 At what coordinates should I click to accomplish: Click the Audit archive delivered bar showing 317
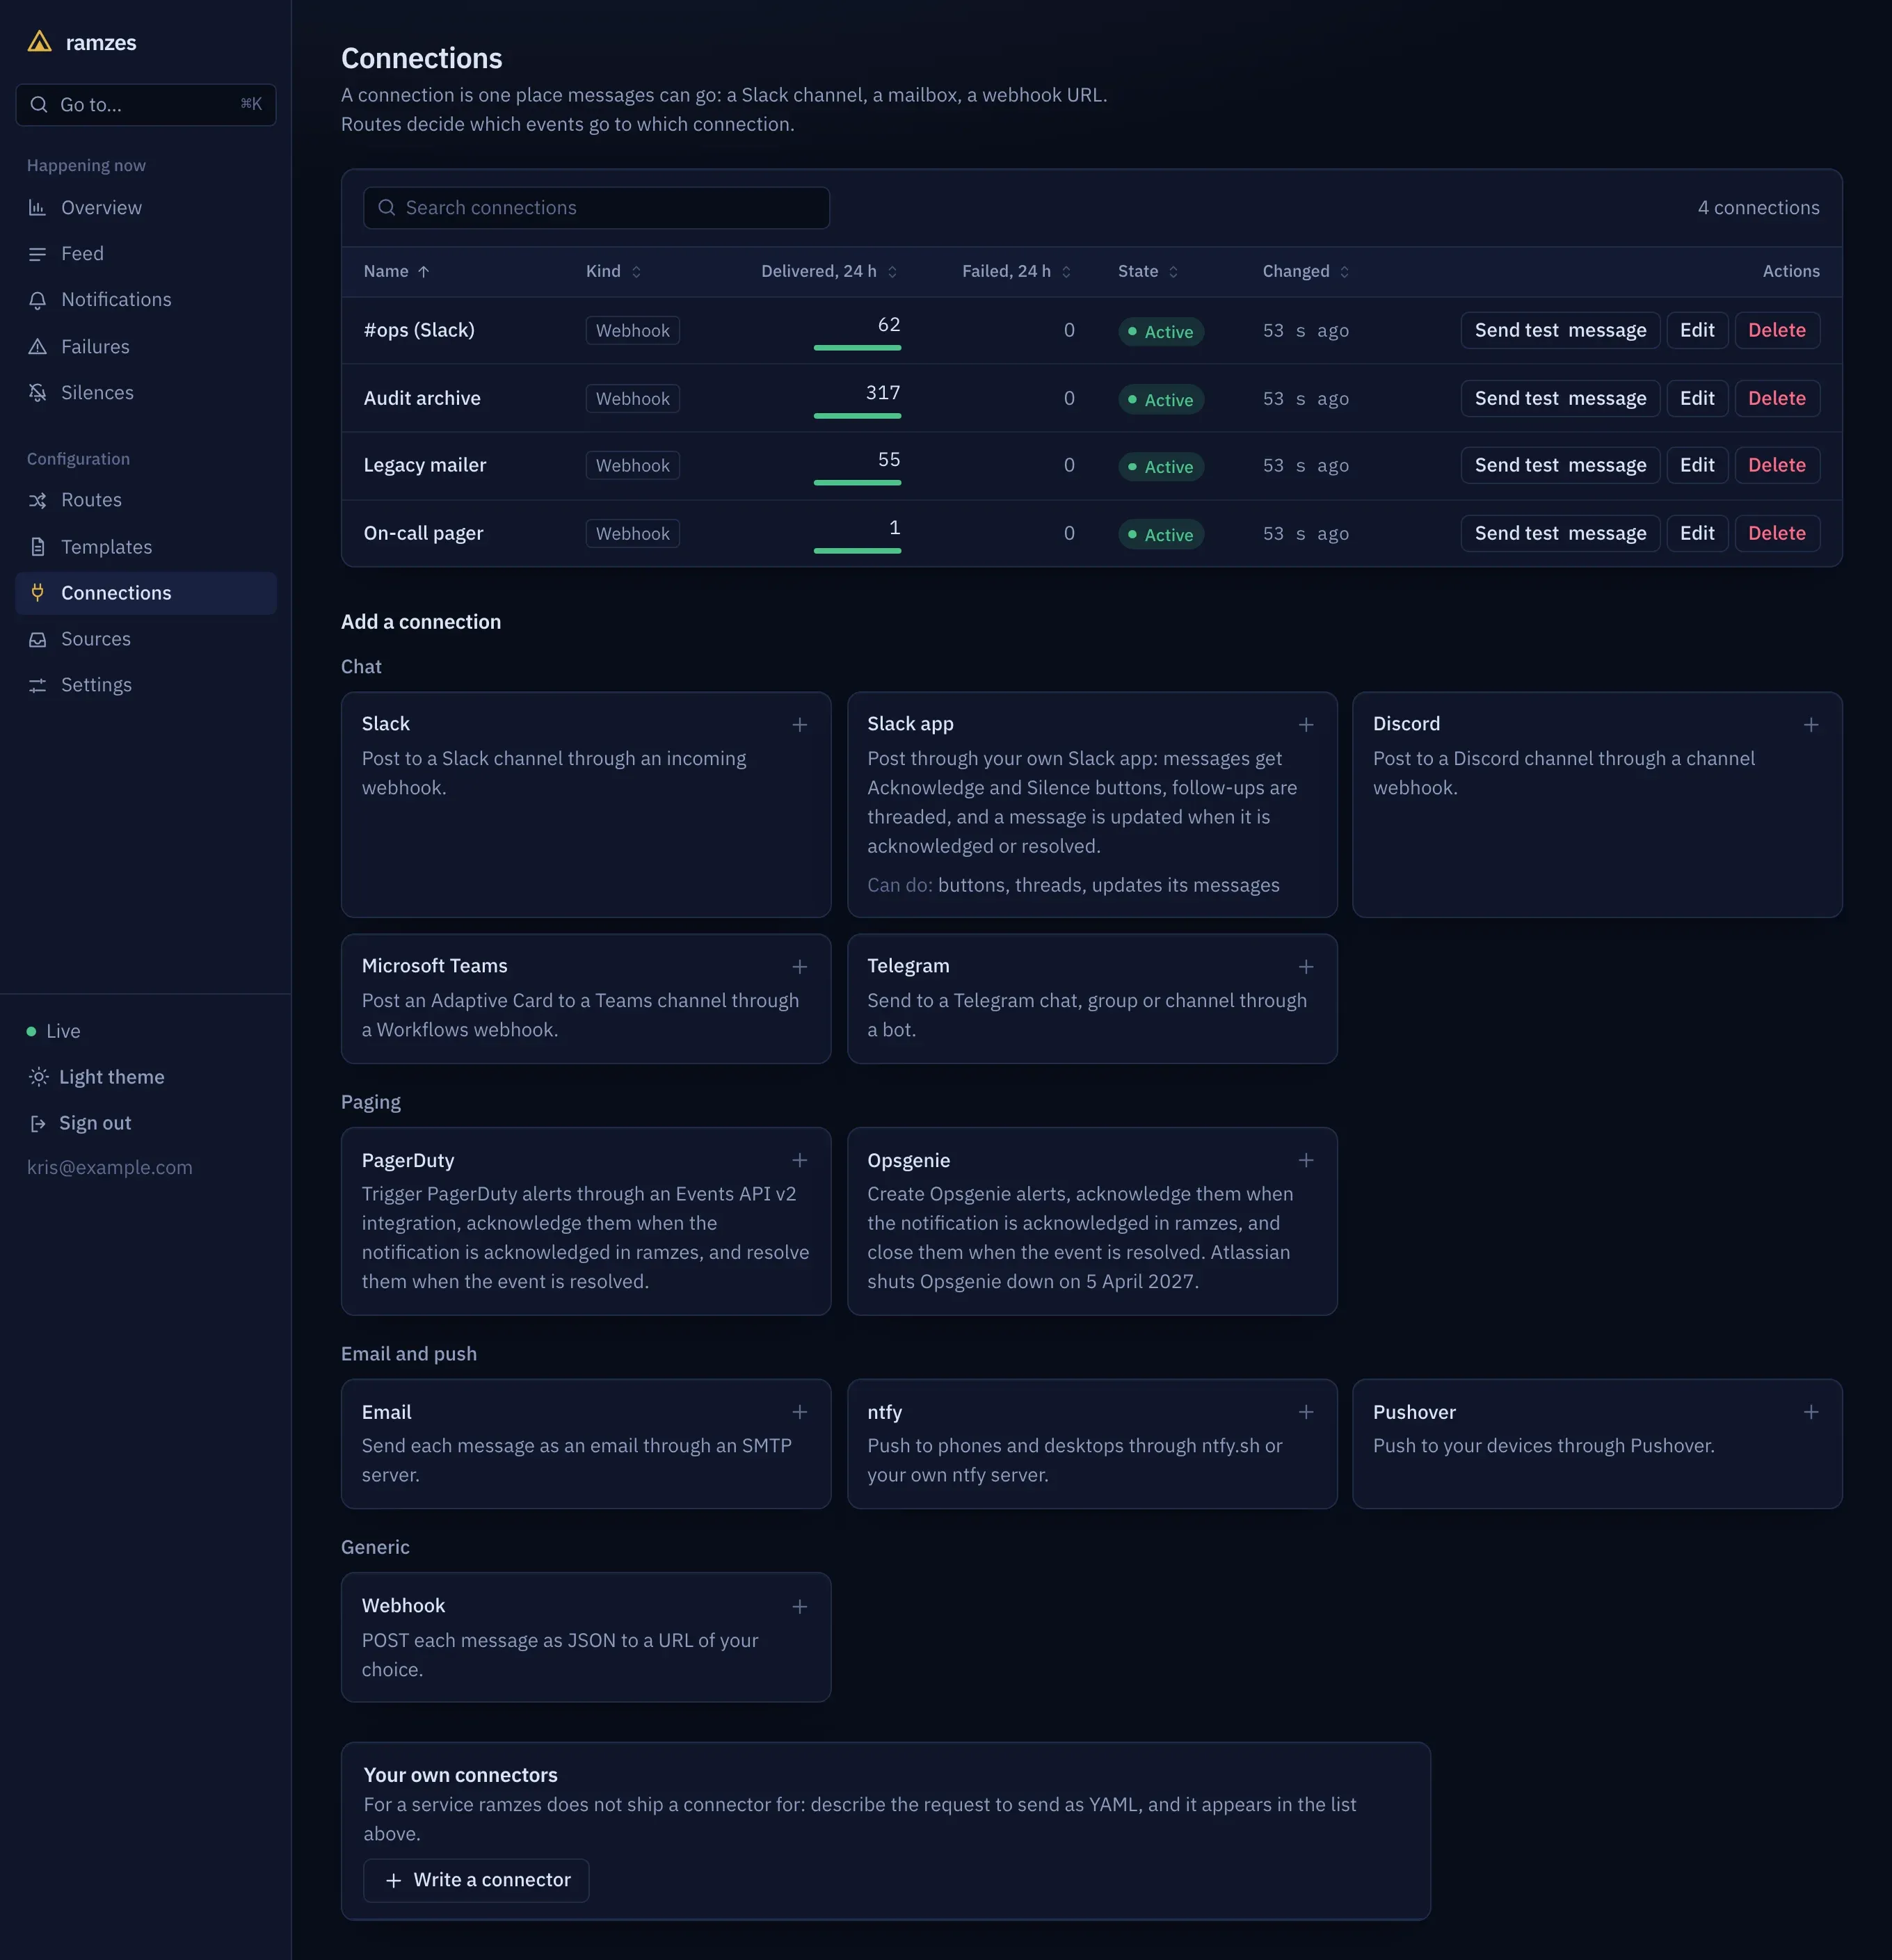tap(857, 415)
